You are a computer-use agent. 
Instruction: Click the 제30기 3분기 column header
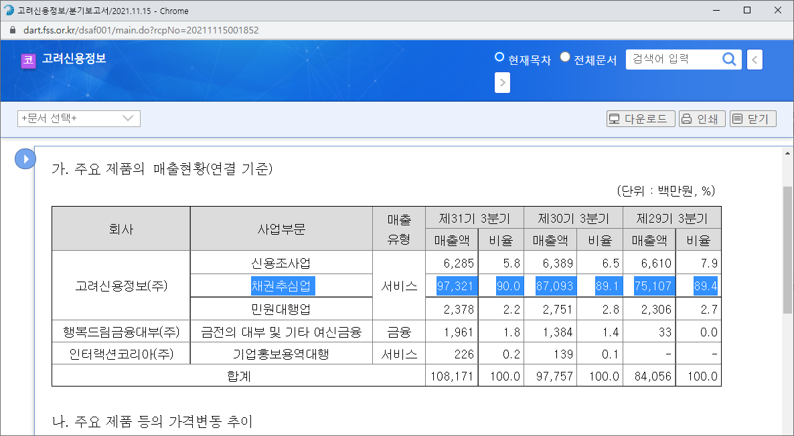pyautogui.click(x=573, y=219)
